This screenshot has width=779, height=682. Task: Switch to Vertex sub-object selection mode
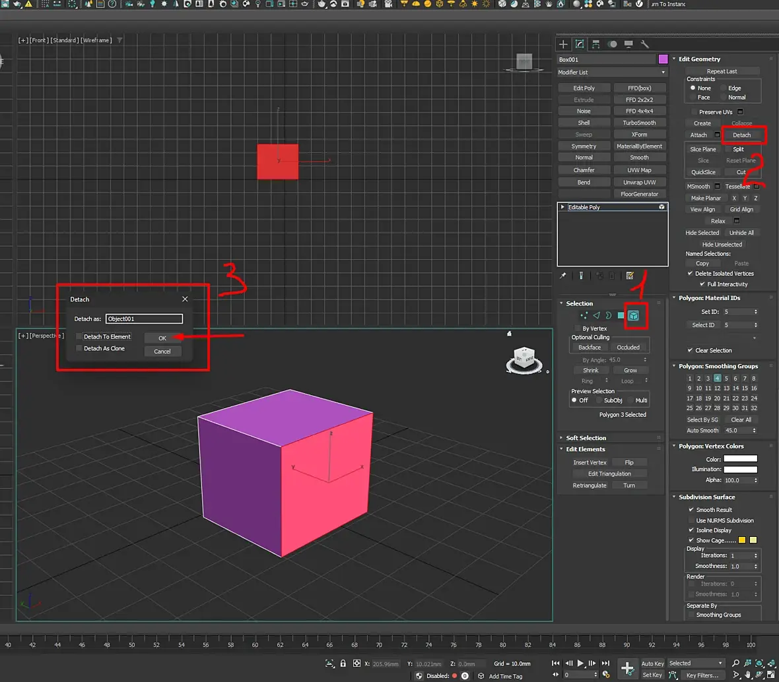pyautogui.click(x=584, y=316)
